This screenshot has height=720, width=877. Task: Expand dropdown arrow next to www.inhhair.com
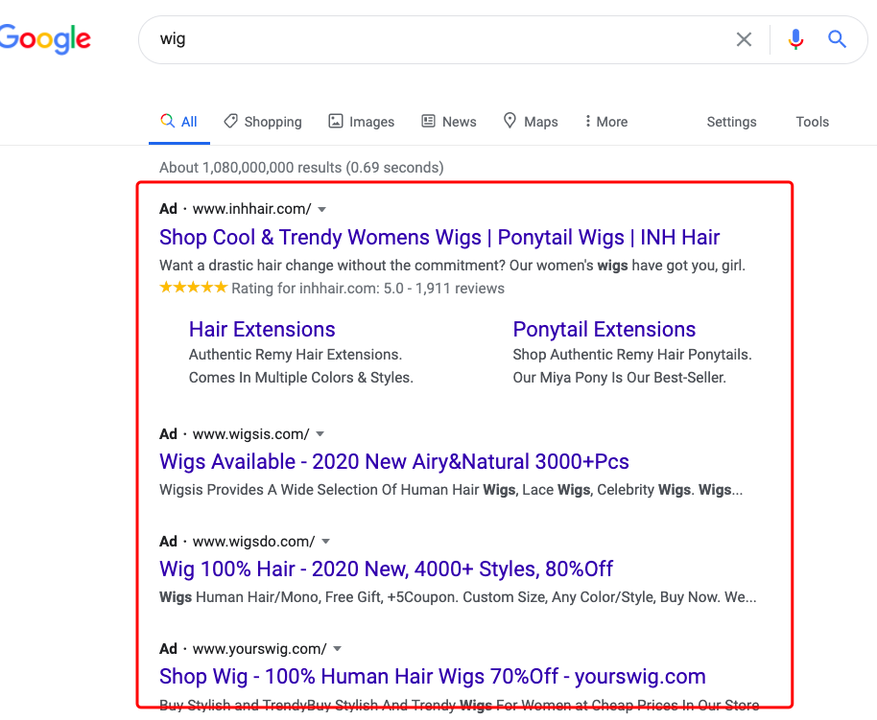321,210
